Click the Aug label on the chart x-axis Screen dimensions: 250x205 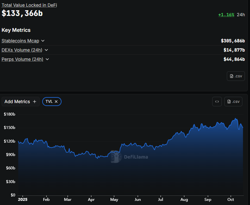click(x=184, y=200)
